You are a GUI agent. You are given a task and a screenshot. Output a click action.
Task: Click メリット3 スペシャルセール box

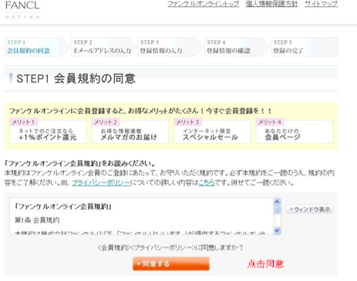[x=212, y=131]
